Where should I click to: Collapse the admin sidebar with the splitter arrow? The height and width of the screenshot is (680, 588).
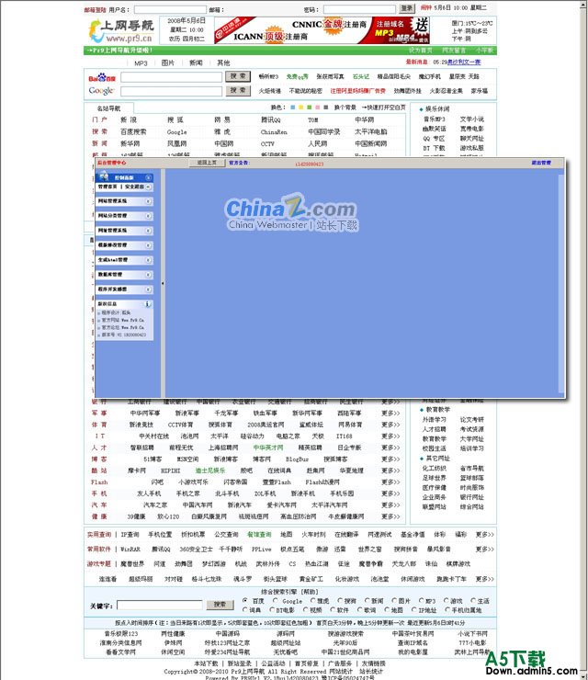[x=163, y=283]
